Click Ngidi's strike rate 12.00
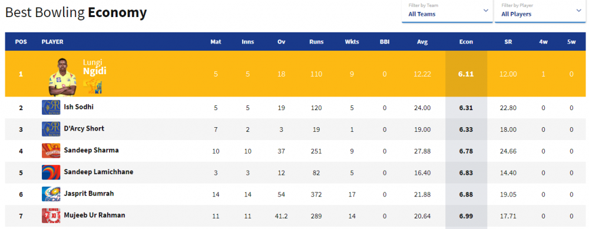The width and height of the screenshot is (589, 229). click(x=508, y=74)
